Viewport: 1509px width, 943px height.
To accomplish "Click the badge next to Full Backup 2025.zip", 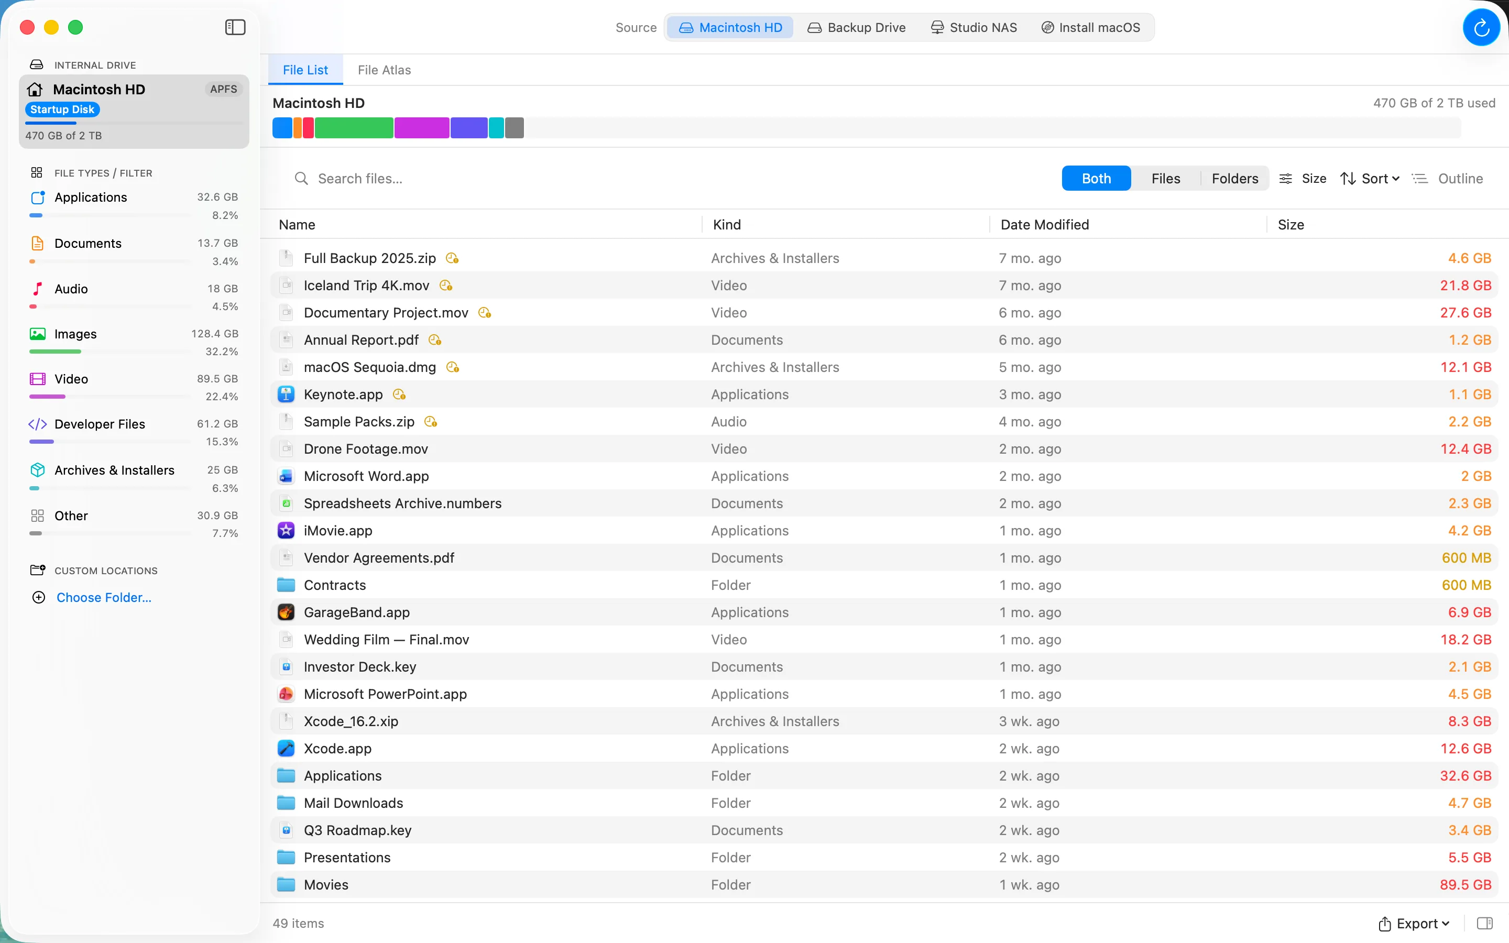I will point(452,258).
